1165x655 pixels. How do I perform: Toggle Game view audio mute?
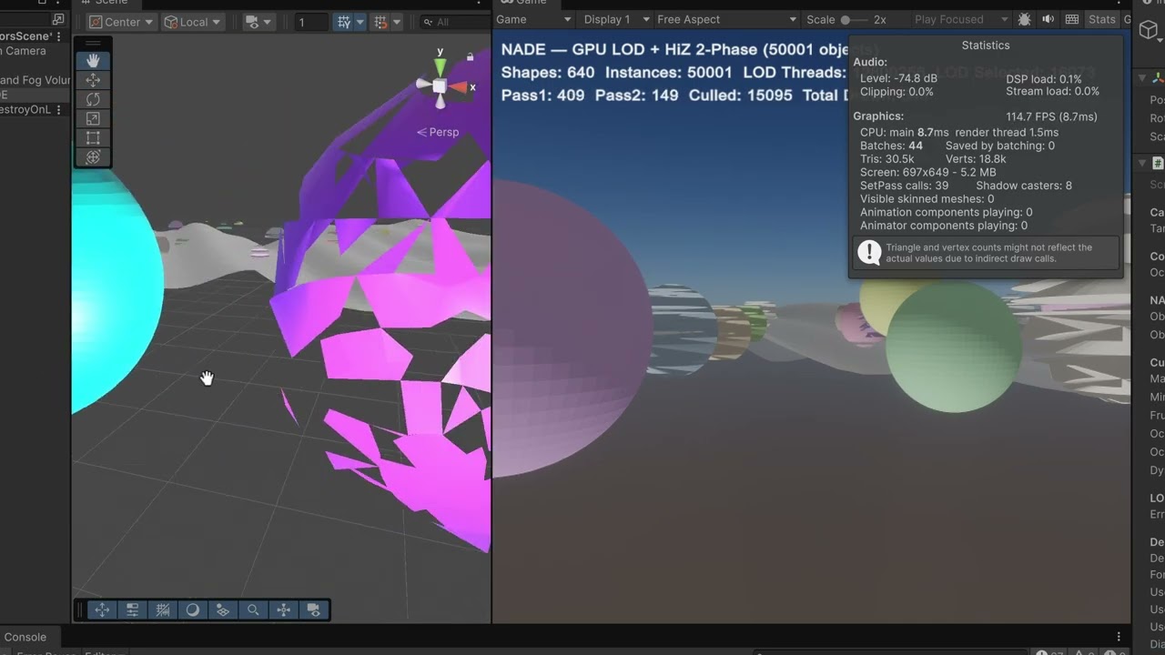coord(1048,19)
